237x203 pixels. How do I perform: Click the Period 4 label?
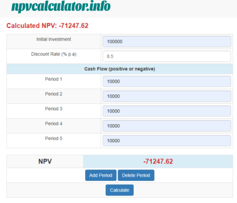[54, 123]
